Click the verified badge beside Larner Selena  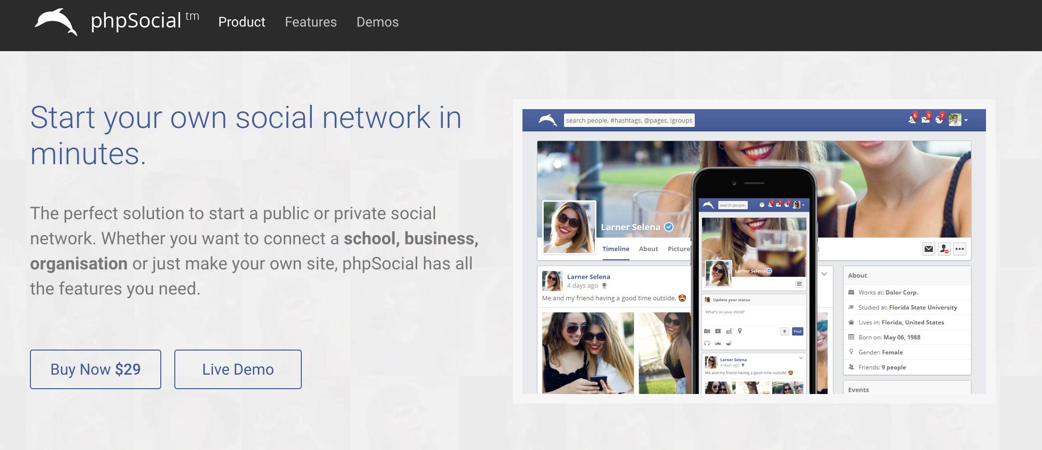(669, 227)
